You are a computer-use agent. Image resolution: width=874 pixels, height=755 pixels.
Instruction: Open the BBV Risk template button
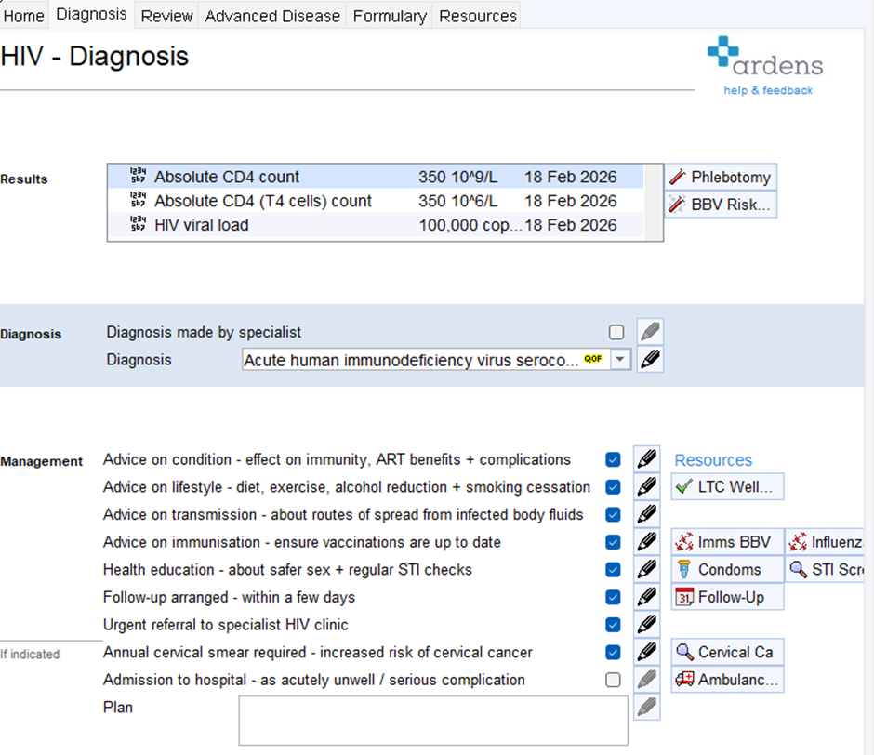pos(721,205)
